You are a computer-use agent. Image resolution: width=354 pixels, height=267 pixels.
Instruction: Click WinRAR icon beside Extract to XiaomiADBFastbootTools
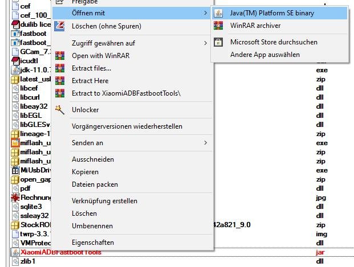pos(60,93)
